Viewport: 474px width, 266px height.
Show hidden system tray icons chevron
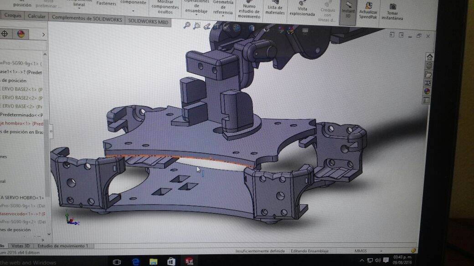coord(362,260)
